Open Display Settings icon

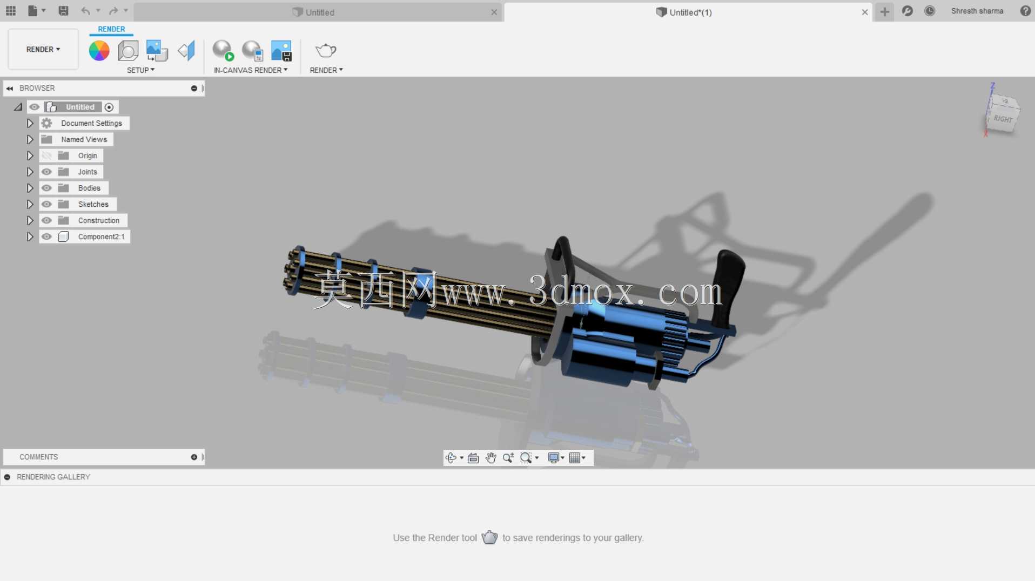pos(553,458)
